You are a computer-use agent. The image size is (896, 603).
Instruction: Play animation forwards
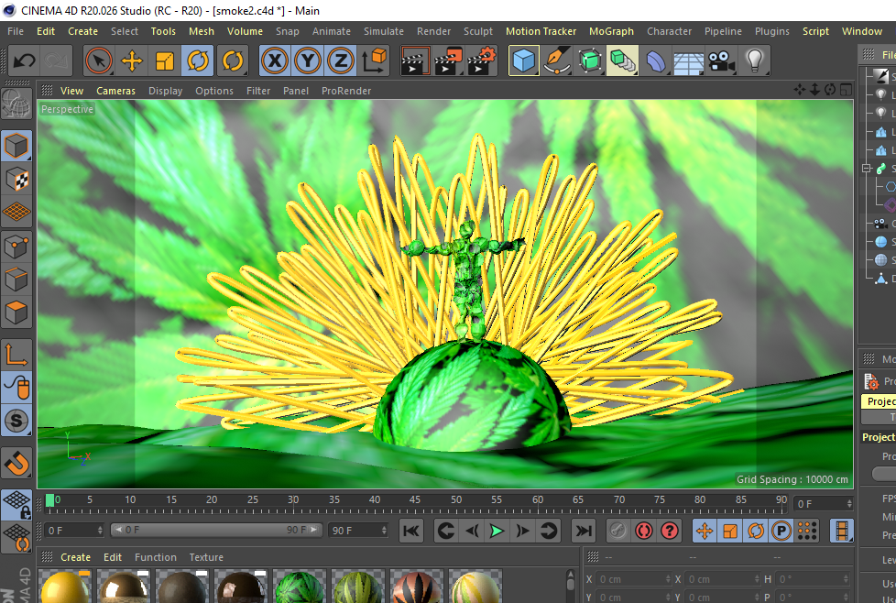497,531
